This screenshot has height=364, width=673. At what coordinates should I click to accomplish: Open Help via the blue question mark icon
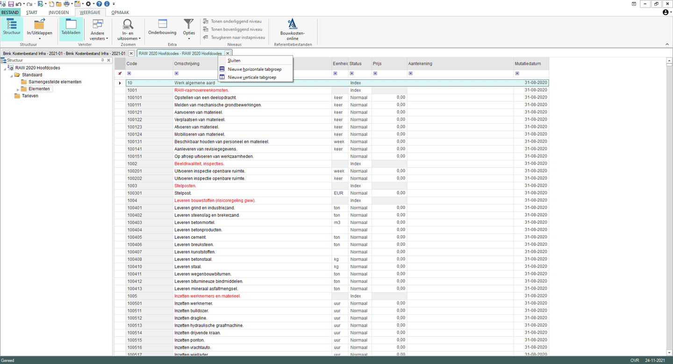pyautogui.click(x=99, y=4)
